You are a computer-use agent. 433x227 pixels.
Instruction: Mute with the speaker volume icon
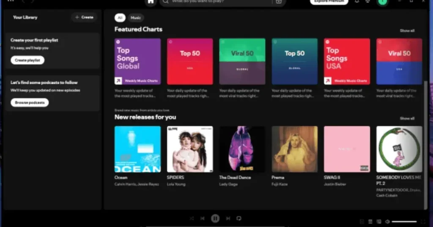click(387, 221)
